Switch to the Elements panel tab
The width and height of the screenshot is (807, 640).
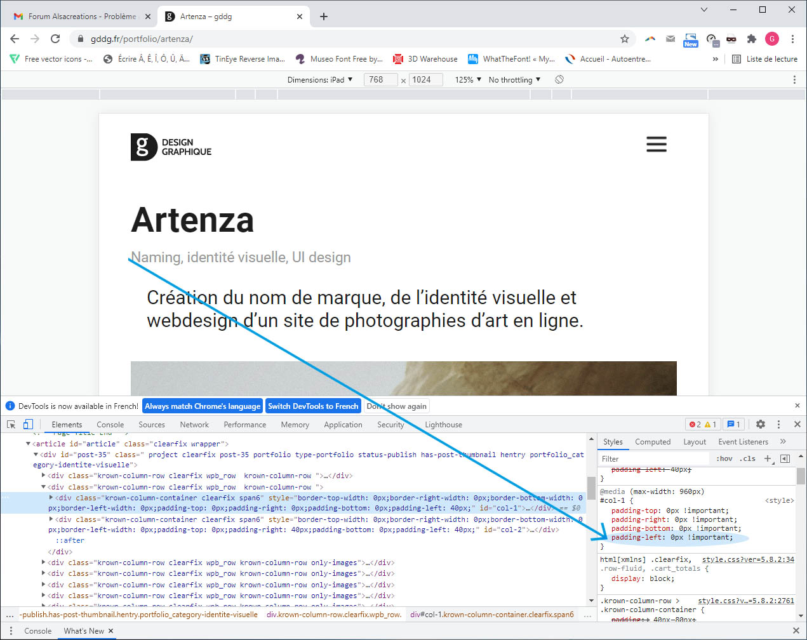(67, 425)
